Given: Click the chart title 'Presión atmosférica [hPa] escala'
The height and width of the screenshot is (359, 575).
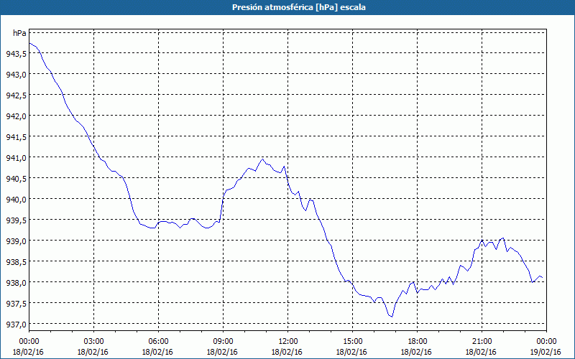Looking at the screenshot, I should pos(299,7).
